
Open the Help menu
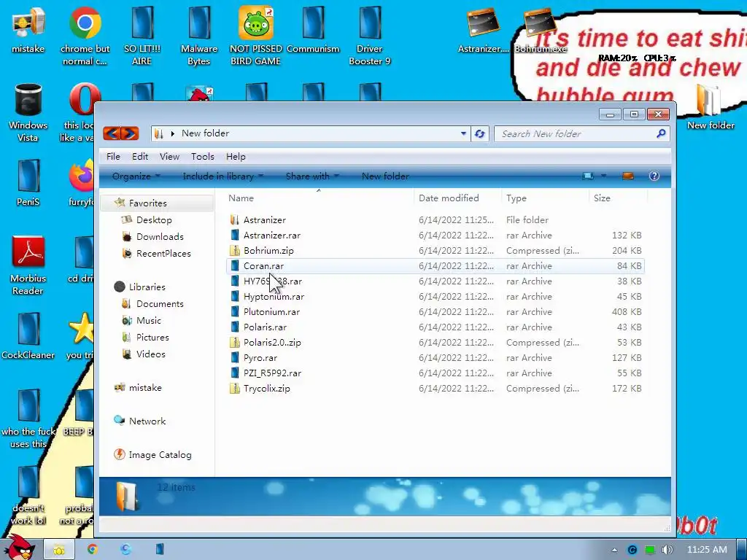[x=236, y=157]
